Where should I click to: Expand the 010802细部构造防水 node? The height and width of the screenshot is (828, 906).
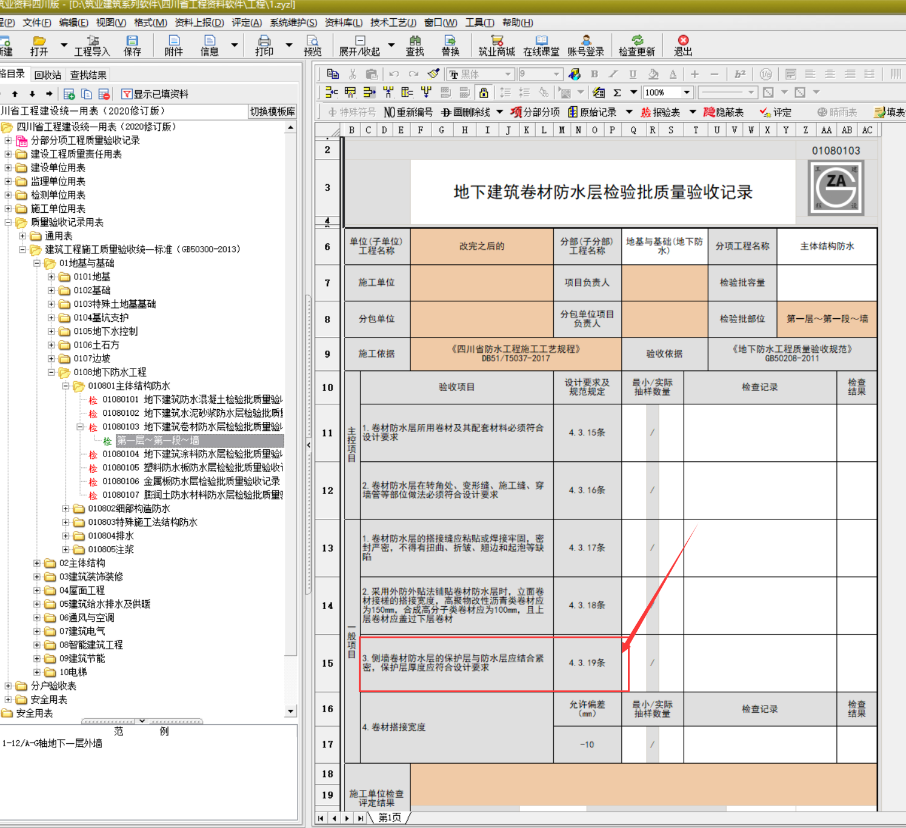tap(65, 509)
